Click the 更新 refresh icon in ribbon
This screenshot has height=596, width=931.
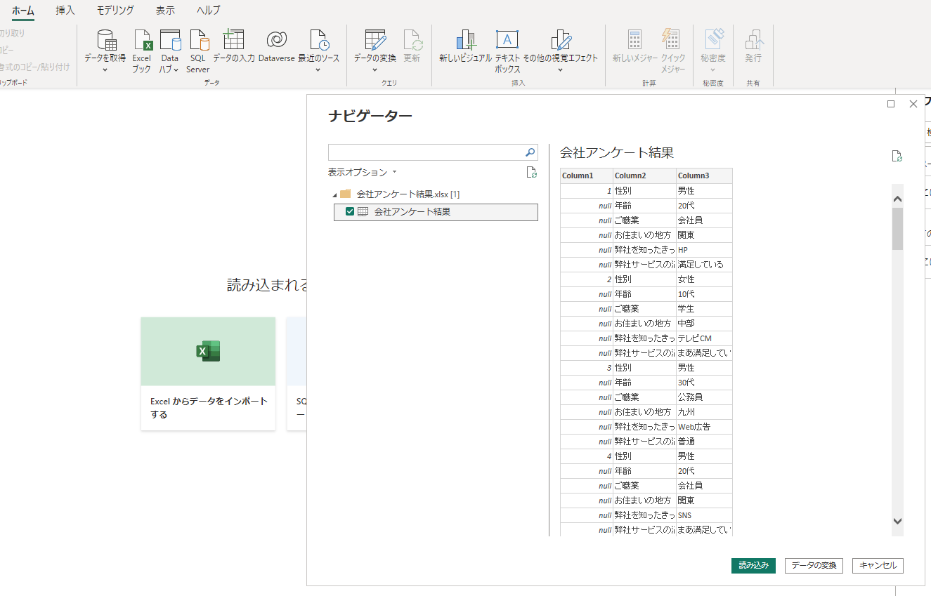pyautogui.click(x=412, y=40)
